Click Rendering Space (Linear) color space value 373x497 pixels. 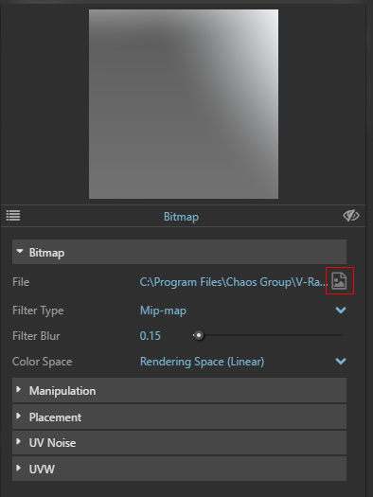pyautogui.click(x=203, y=362)
